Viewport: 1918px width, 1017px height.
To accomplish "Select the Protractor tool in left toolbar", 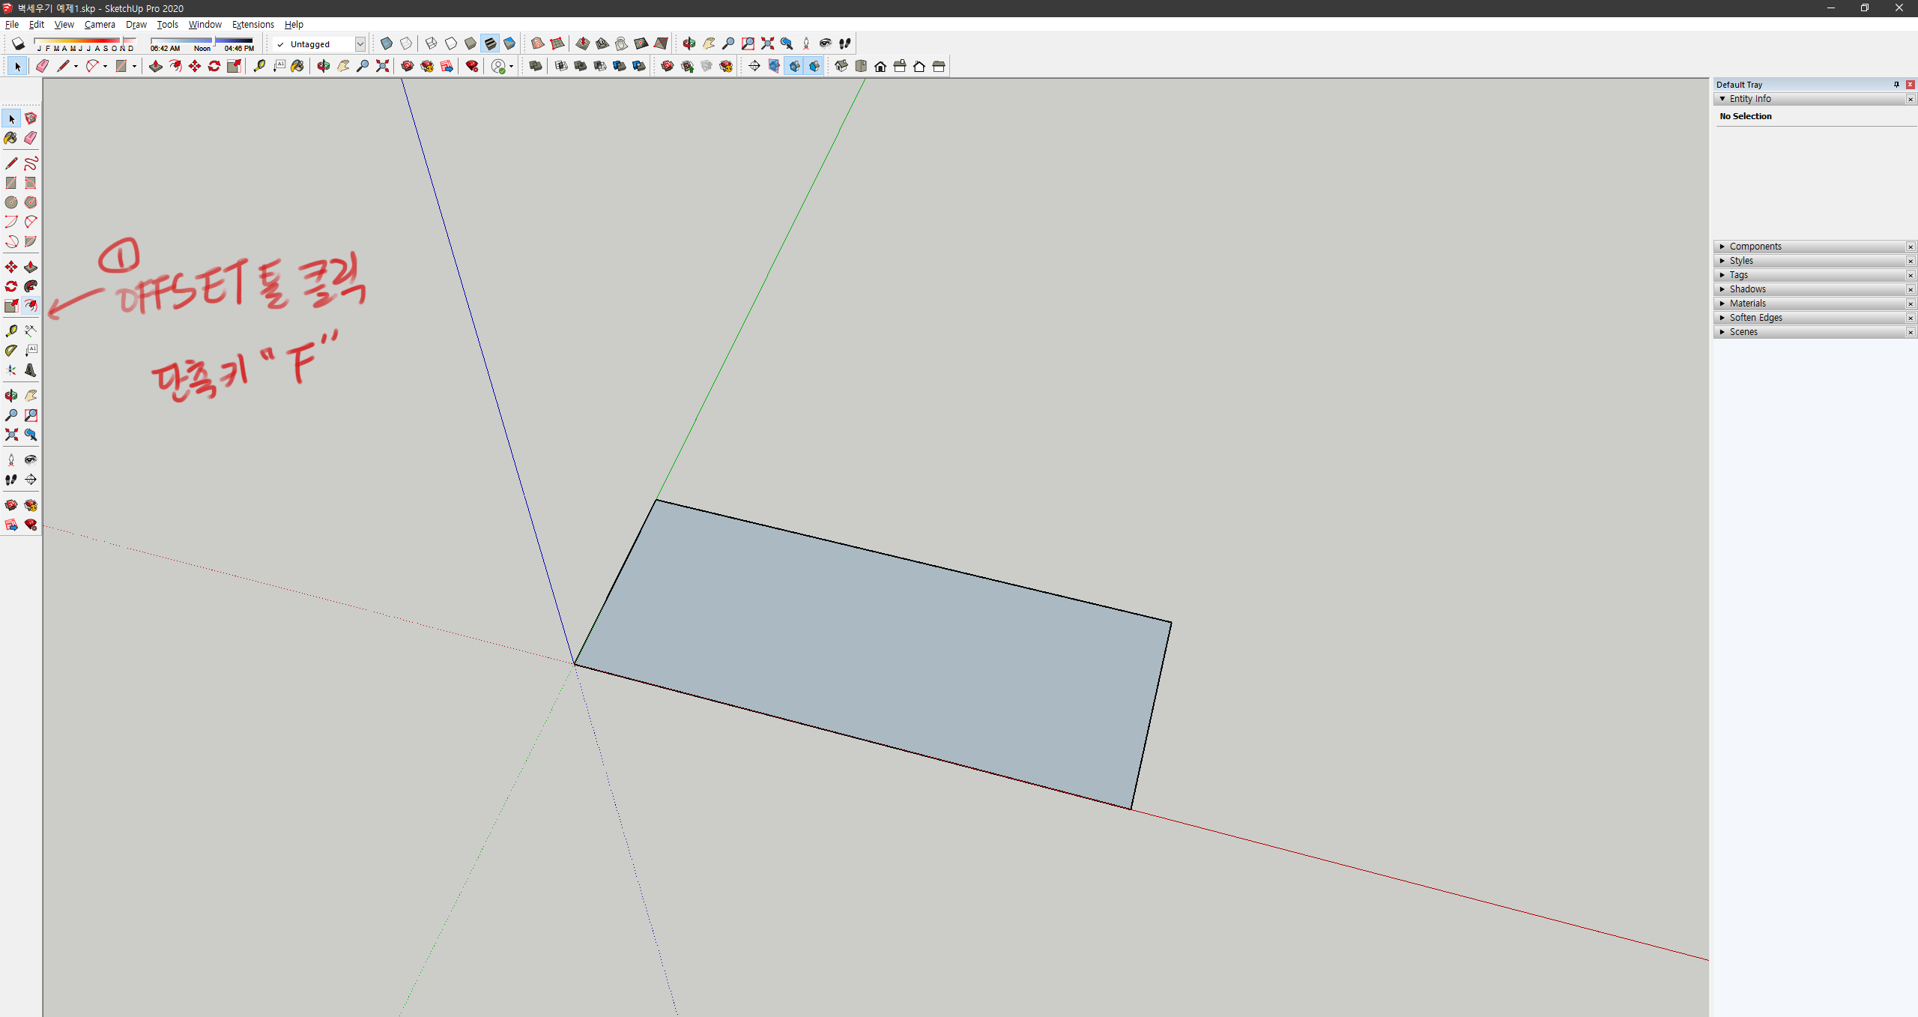I will point(11,350).
